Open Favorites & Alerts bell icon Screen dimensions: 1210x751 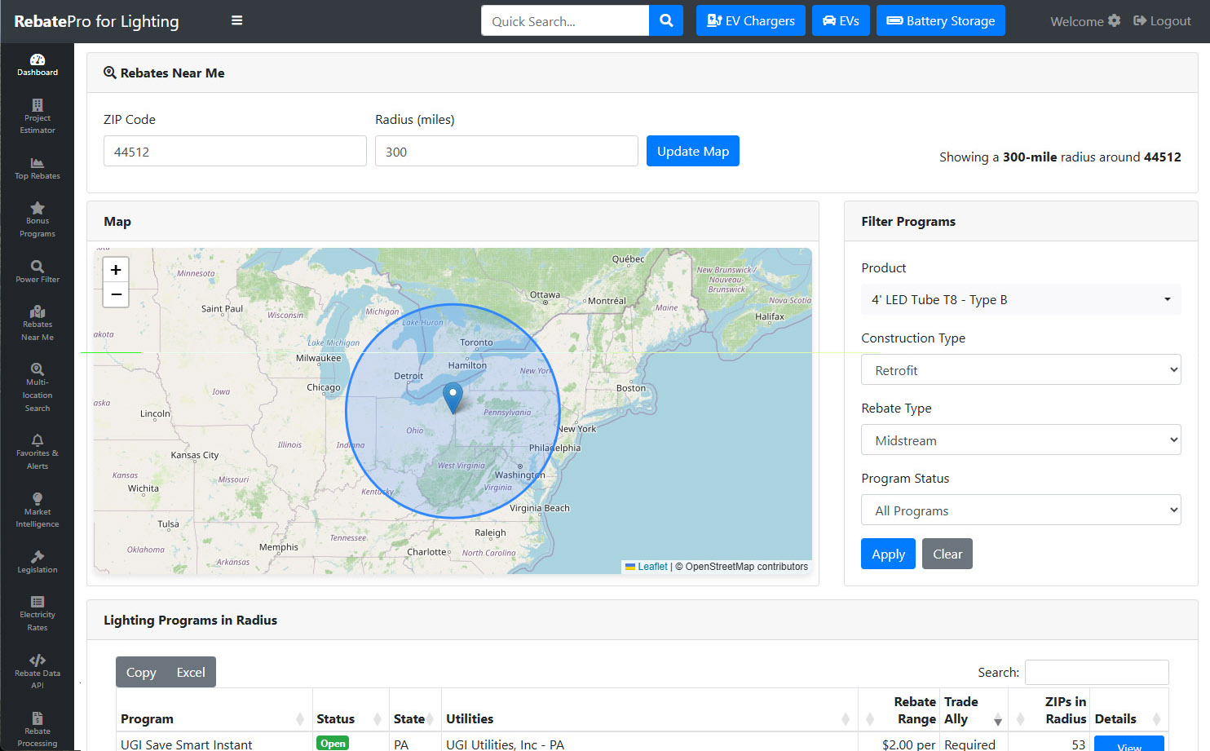point(38,453)
